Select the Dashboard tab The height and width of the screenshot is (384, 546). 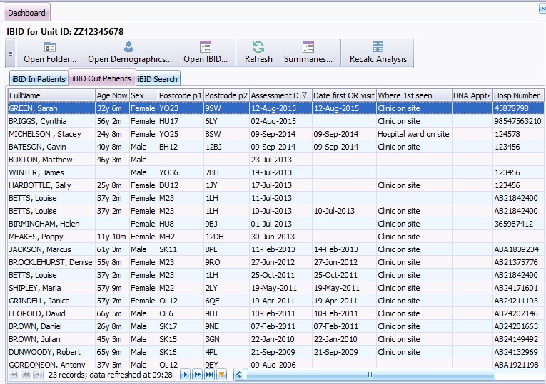click(26, 13)
